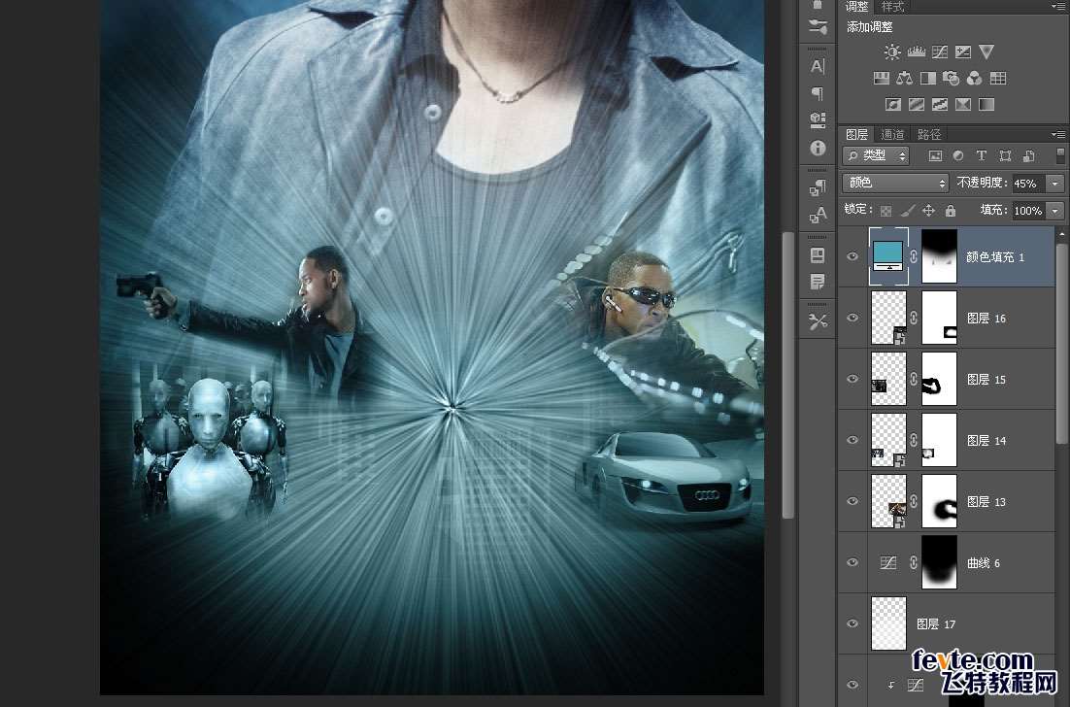Image resolution: width=1070 pixels, height=707 pixels.
Task: Add a Color Balance adjustment (scales icon)
Action: coord(905,79)
